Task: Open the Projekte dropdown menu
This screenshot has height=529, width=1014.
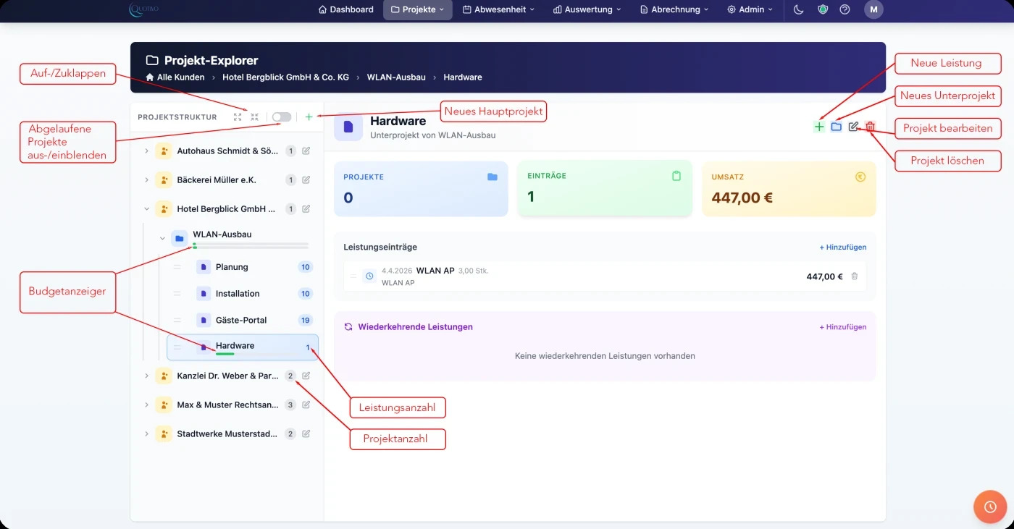Action: pos(418,9)
